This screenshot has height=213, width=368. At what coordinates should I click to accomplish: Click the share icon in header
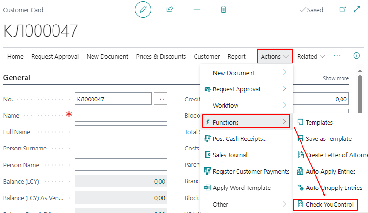click(x=170, y=9)
